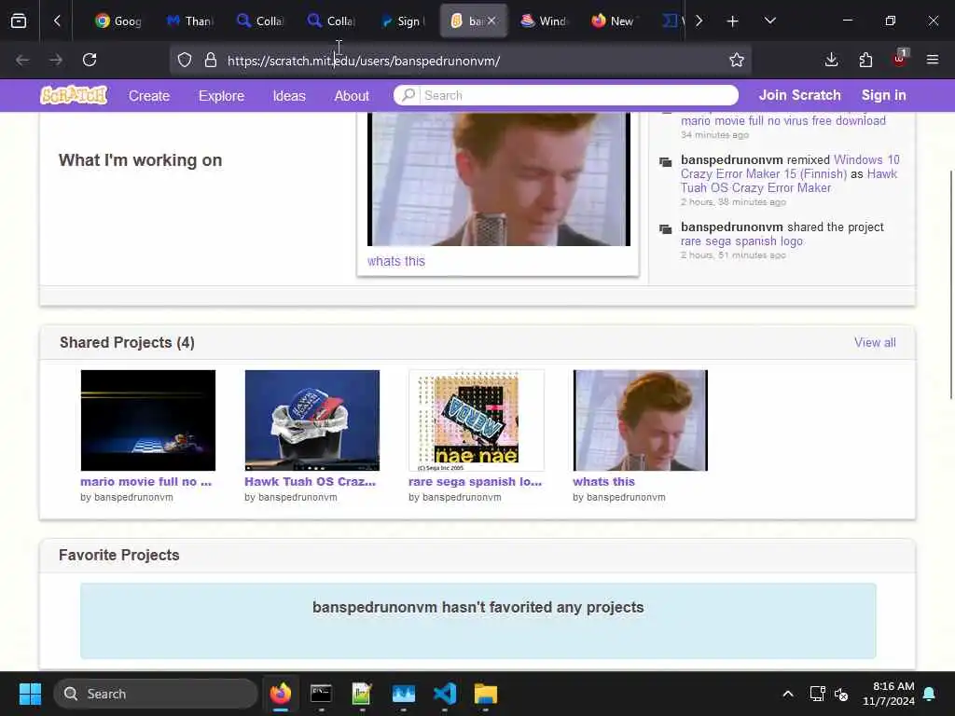Click the Windows taskbar Search box

pyautogui.click(x=156, y=694)
